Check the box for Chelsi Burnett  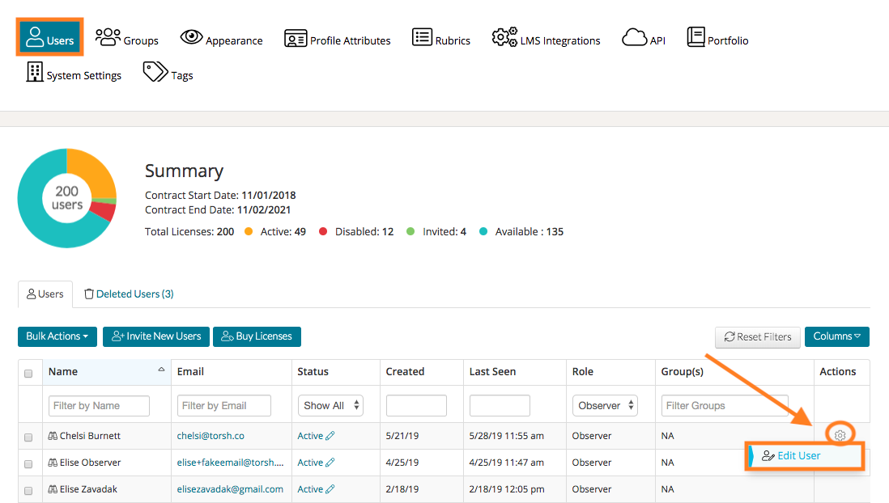[x=28, y=437]
